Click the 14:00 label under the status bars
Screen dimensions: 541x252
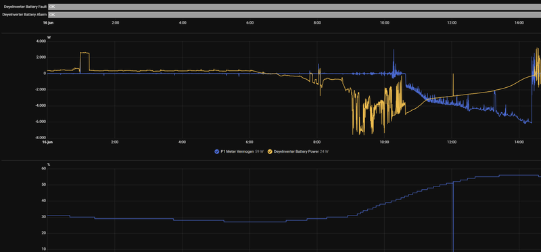[x=519, y=23]
